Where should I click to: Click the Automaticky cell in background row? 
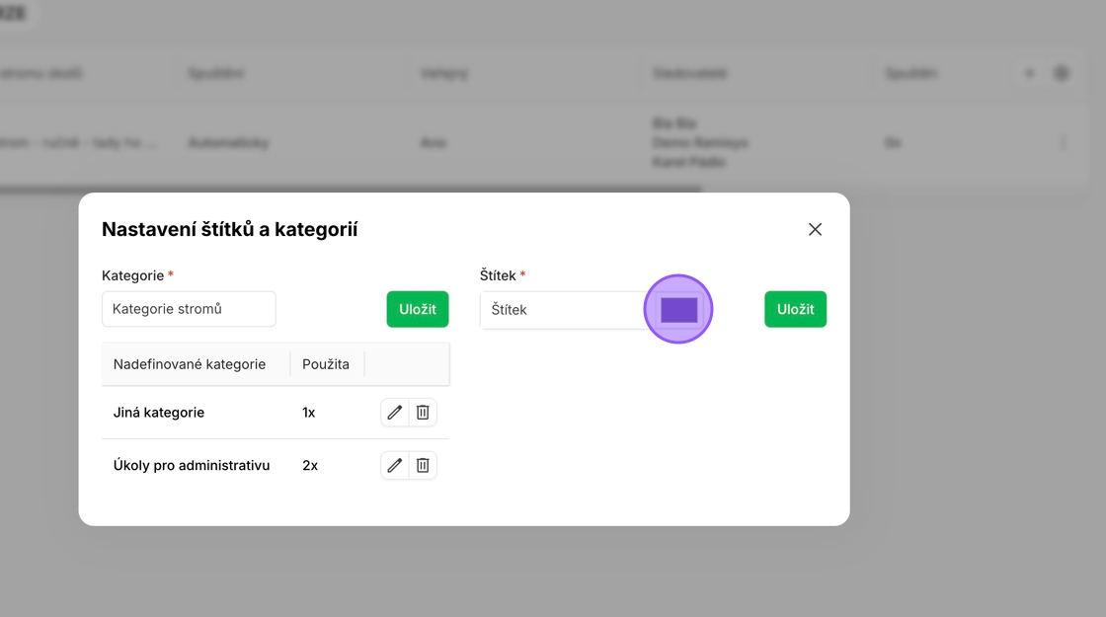228,143
